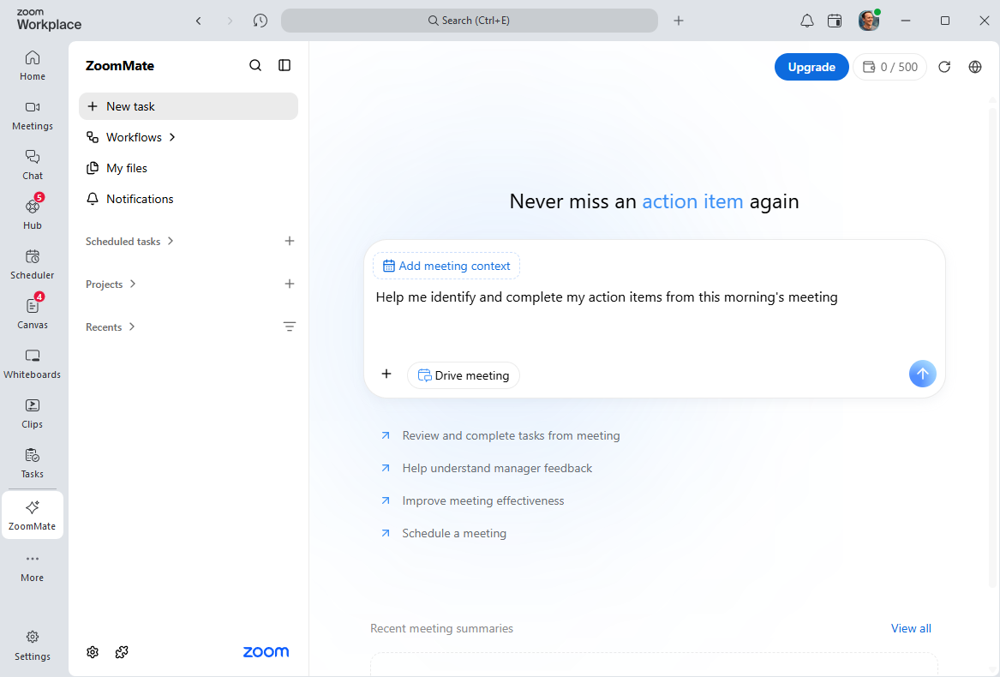Open the profile avatar menu
This screenshot has width=1000, height=677.
click(x=869, y=21)
